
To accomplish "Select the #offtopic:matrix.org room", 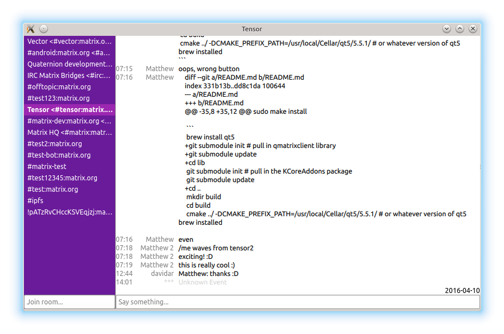I will tap(69, 86).
